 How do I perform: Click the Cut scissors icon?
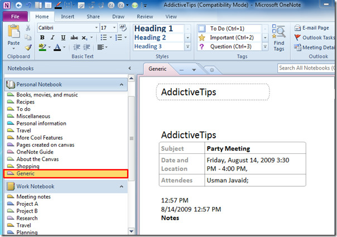click(x=28, y=28)
